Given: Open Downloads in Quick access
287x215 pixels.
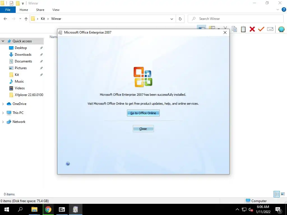Looking at the screenshot, I should click(23, 55).
